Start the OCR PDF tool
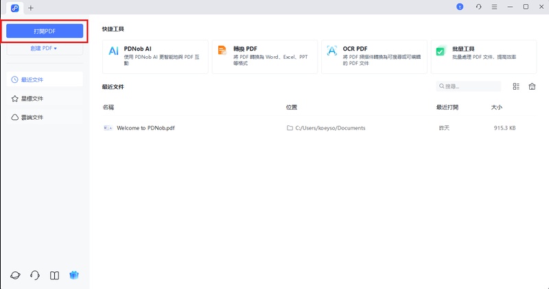Screen dimensions: 549x289 click(x=374, y=56)
